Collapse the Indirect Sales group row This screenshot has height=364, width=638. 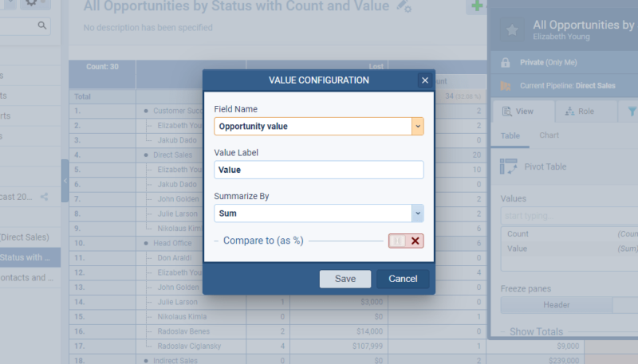tap(146, 361)
